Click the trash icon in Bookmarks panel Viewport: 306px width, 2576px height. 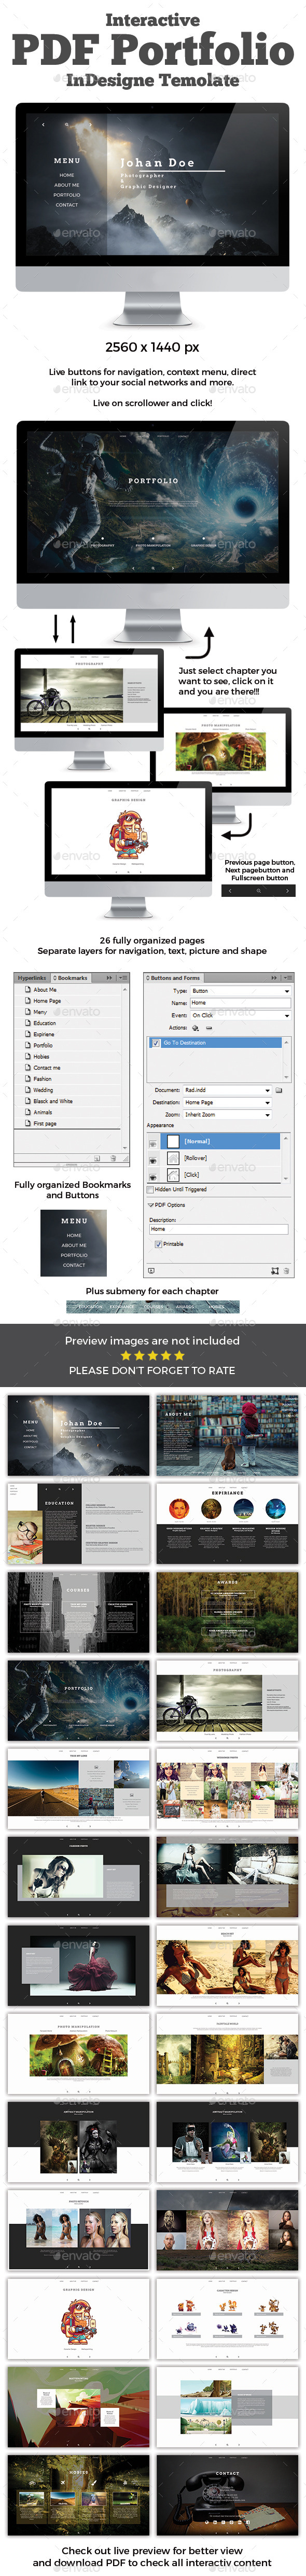pos(113,1158)
